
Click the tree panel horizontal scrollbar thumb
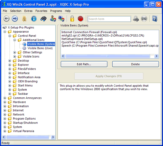27,137
